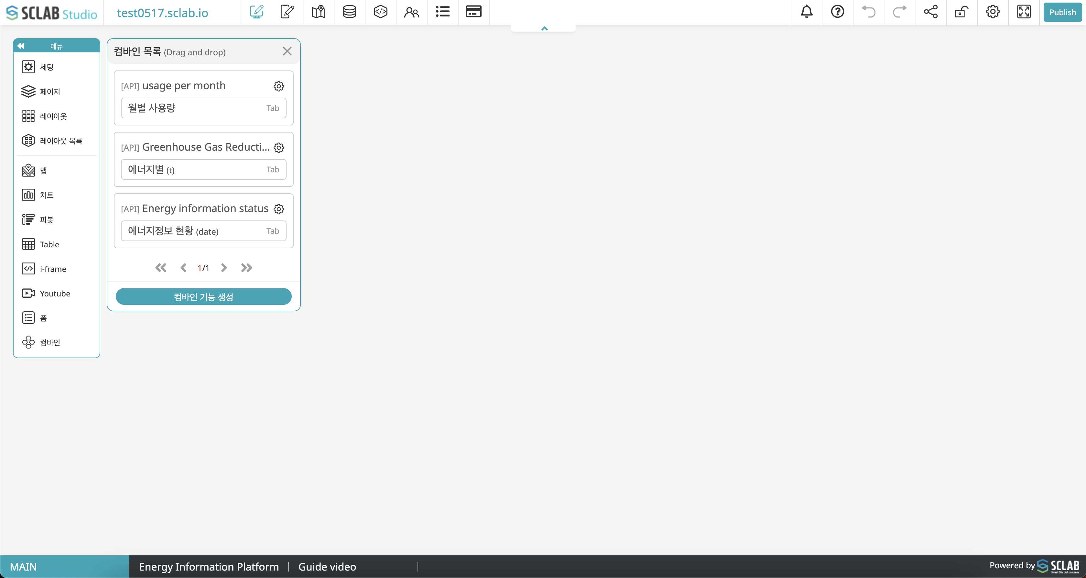Select 컴바인 in the side menu
Screen dimensions: 1086x578
pos(57,342)
